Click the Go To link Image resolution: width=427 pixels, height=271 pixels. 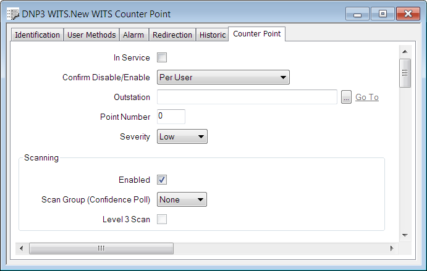click(x=367, y=97)
